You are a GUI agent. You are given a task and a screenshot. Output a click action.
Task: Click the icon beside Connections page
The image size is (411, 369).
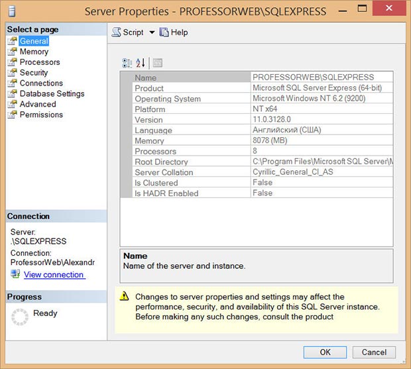click(12, 83)
